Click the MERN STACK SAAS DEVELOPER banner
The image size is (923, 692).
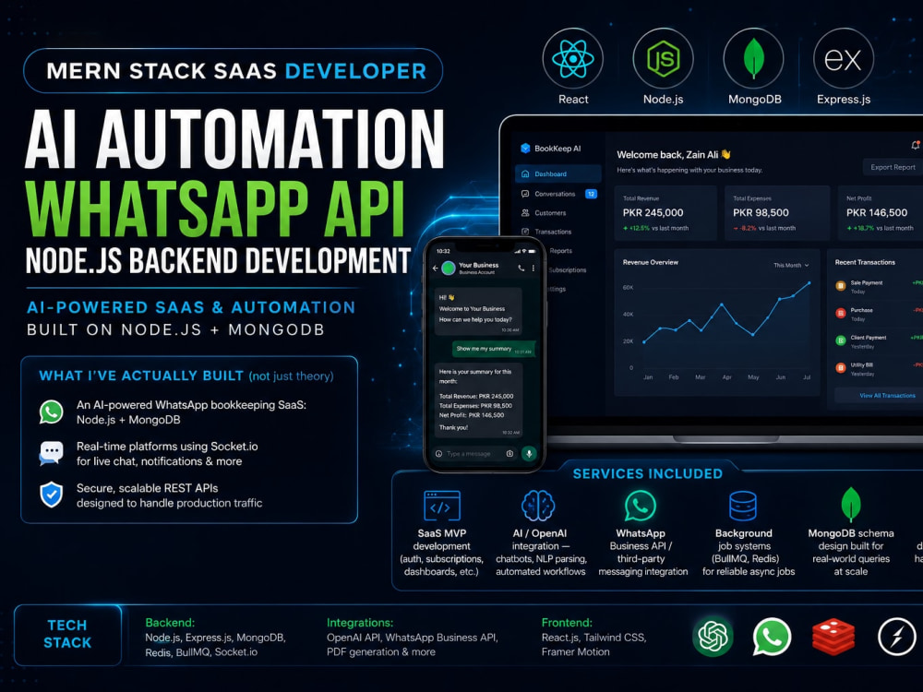coord(234,71)
